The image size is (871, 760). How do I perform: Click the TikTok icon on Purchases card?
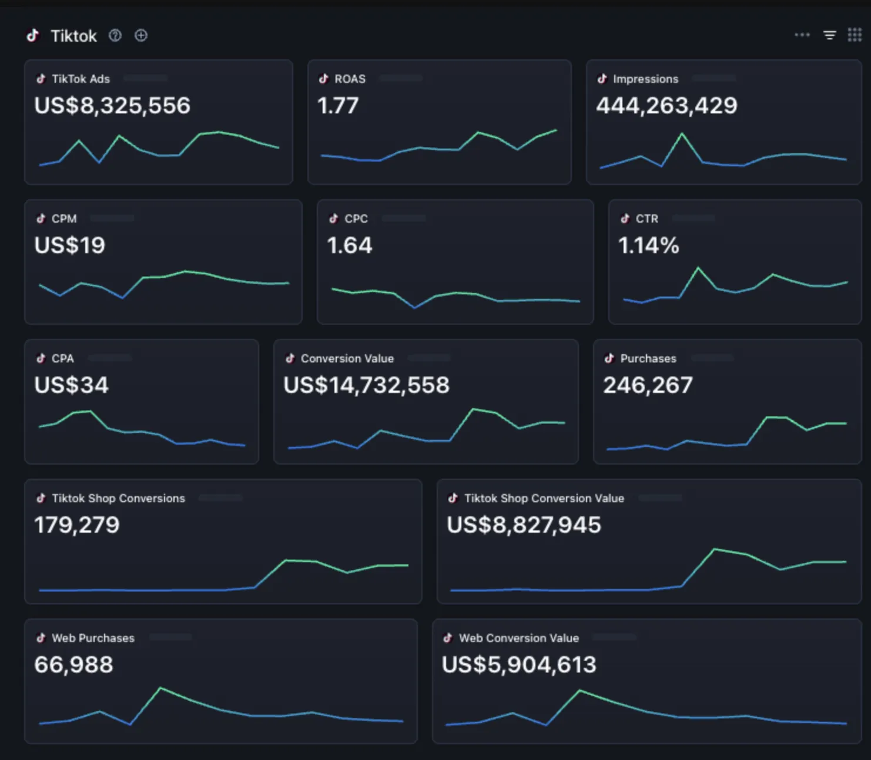609,358
